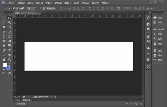The height and width of the screenshot is (107, 167).
Task: Enable the Show Transform Controls checkbox
Action: tap(41, 8)
